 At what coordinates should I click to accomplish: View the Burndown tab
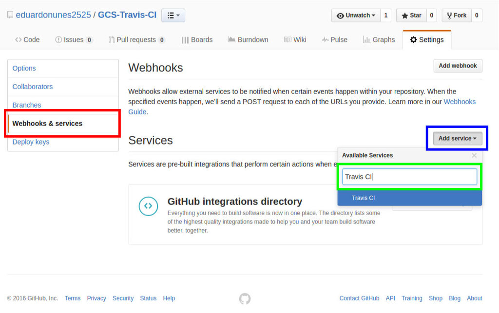pos(248,40)
